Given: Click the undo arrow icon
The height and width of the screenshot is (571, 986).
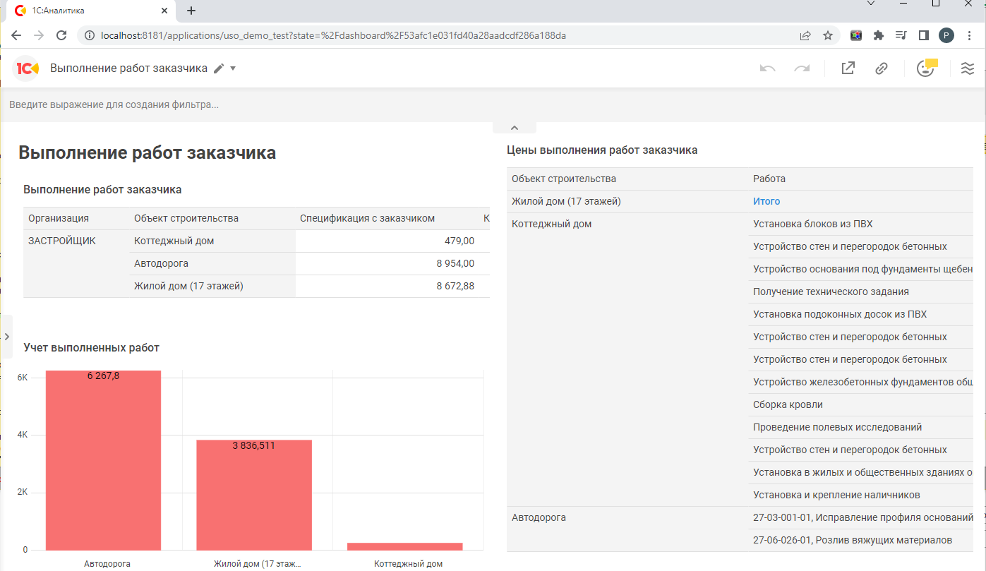Looking at the screenshot, I should [768, 68].
